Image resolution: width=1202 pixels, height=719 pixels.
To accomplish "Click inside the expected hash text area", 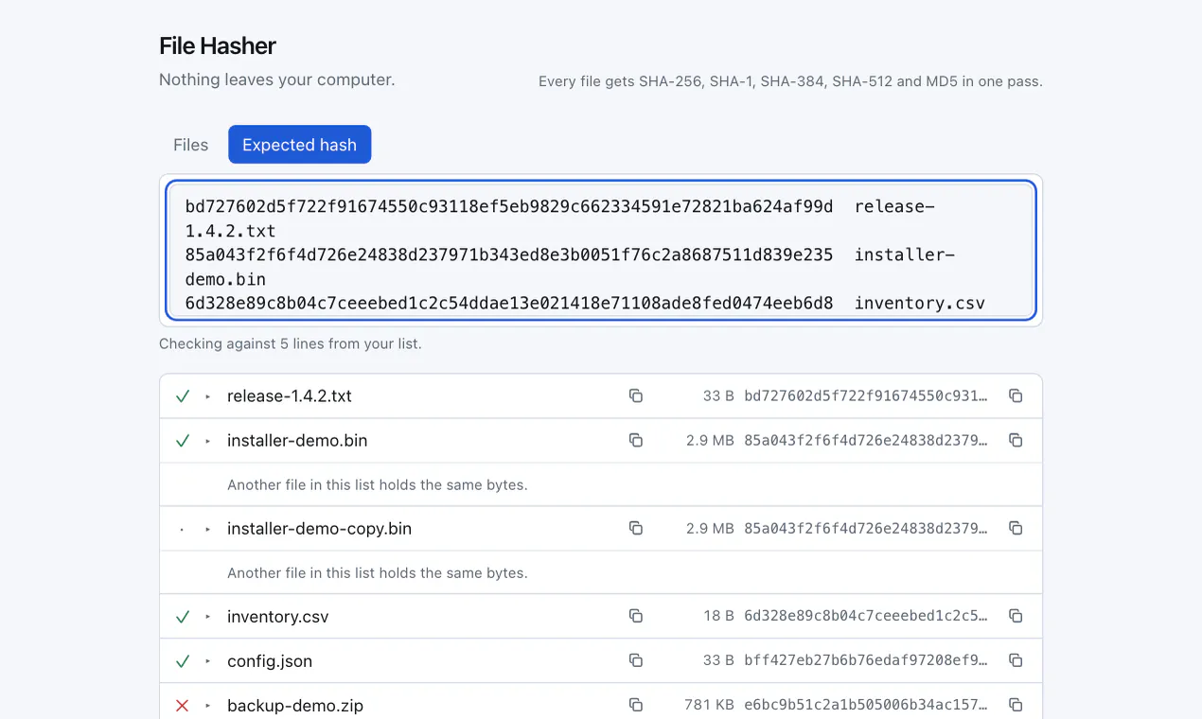I will [601, 250].
